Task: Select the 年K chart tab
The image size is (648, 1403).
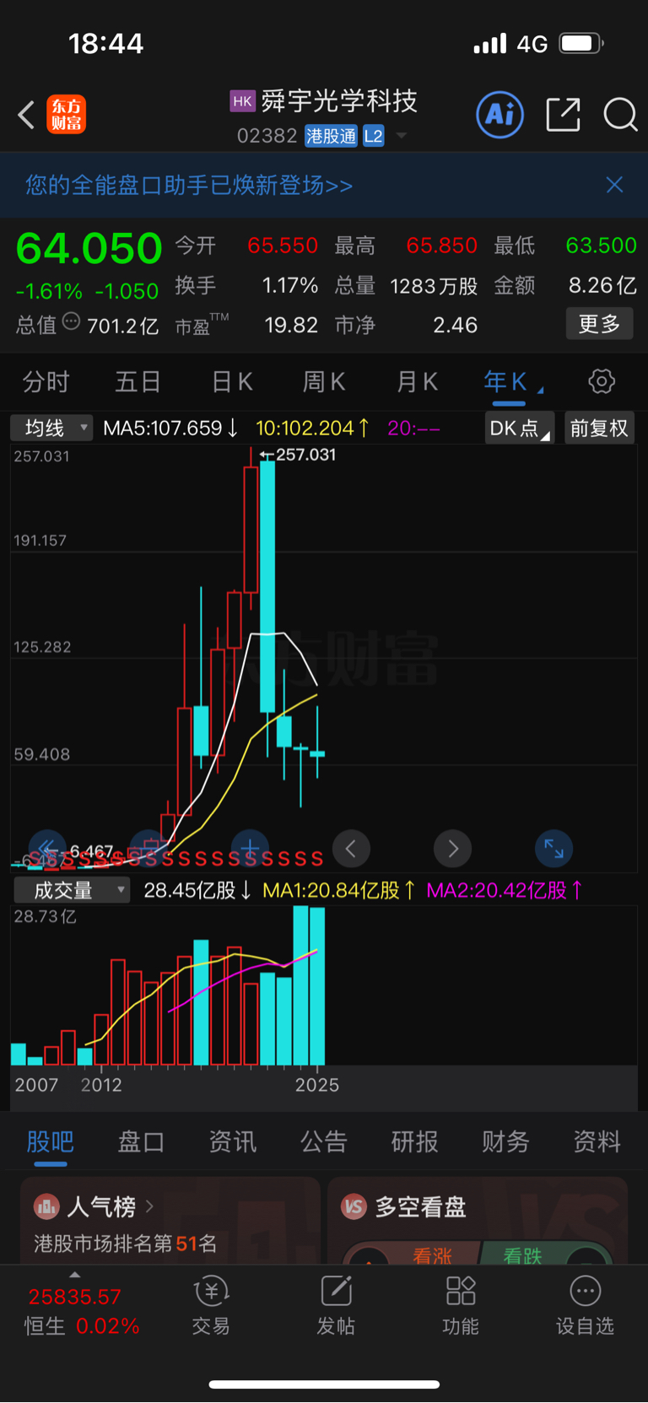Action: pos(505,382)
